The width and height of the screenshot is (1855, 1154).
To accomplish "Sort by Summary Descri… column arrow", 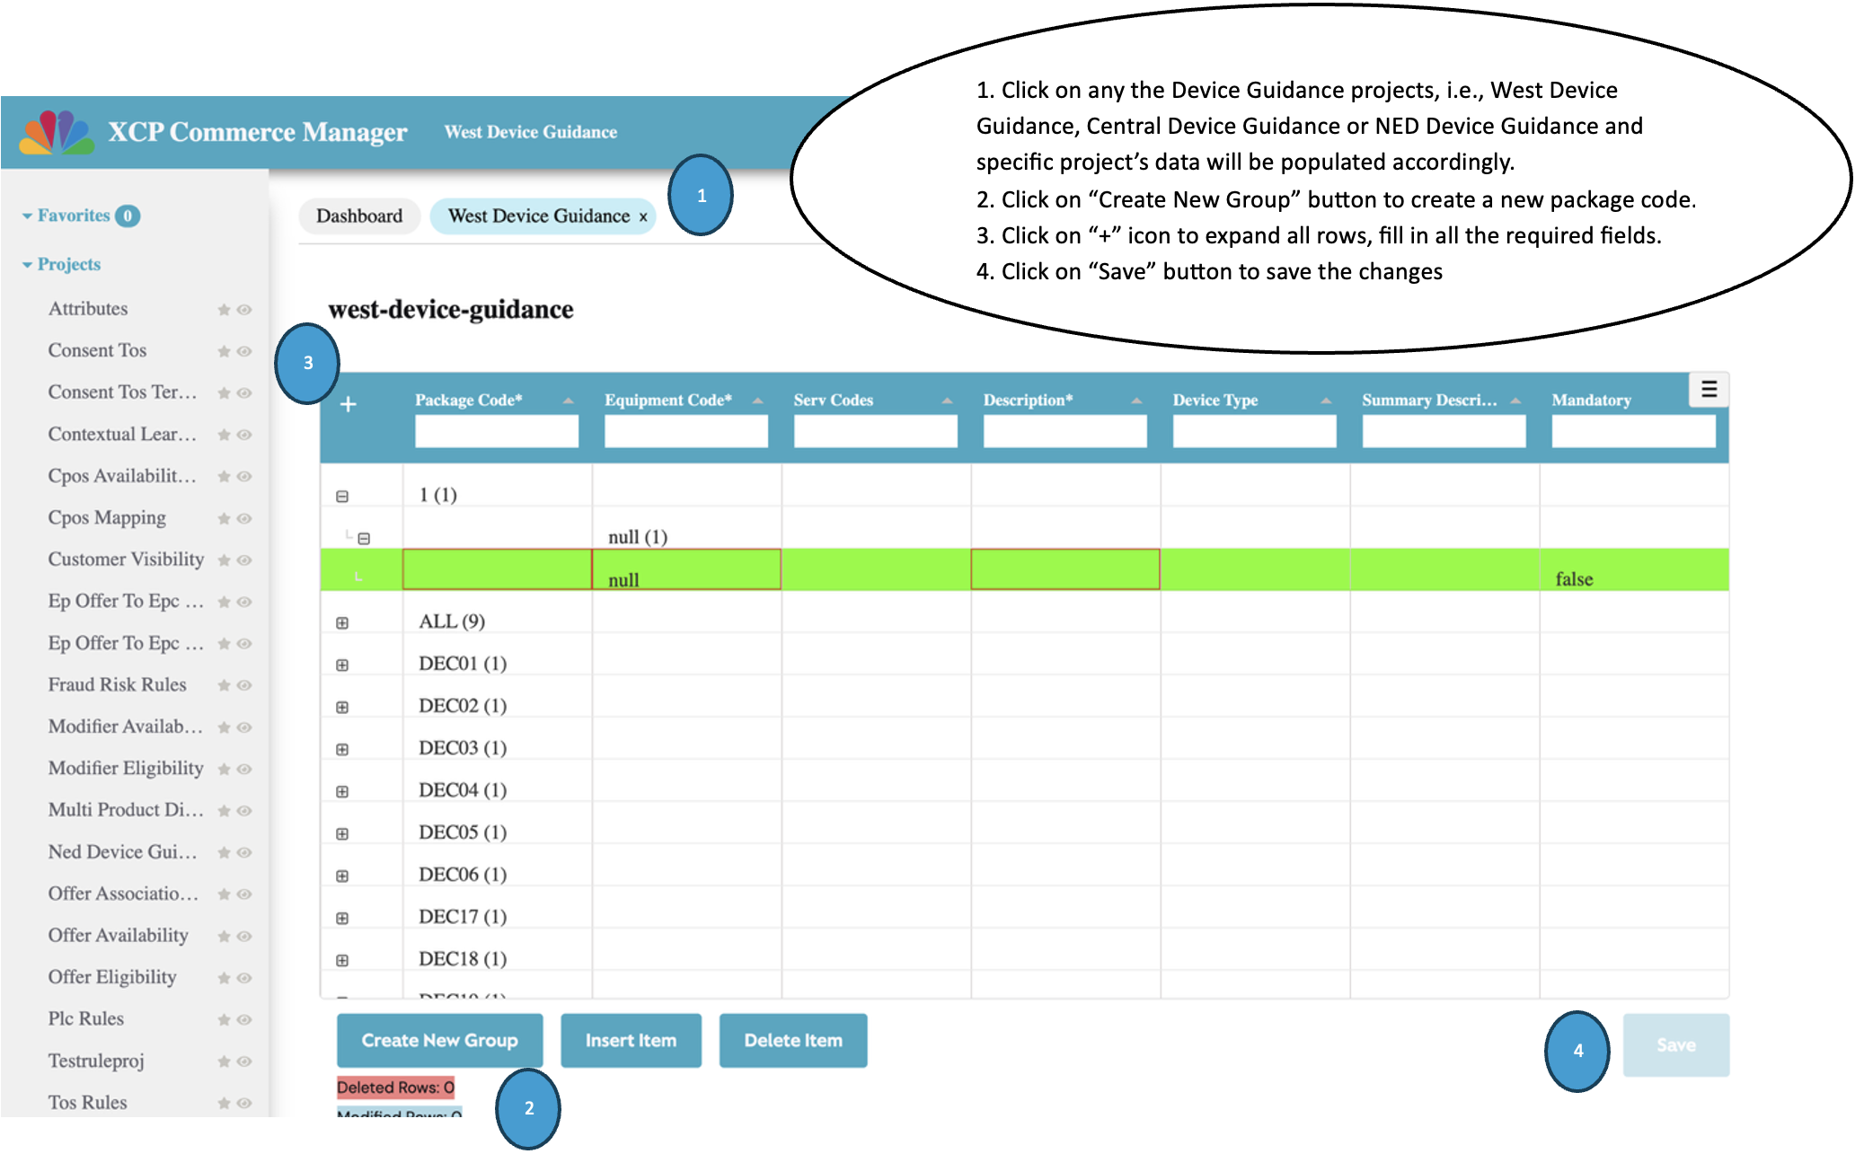I will click(1515, 401).
